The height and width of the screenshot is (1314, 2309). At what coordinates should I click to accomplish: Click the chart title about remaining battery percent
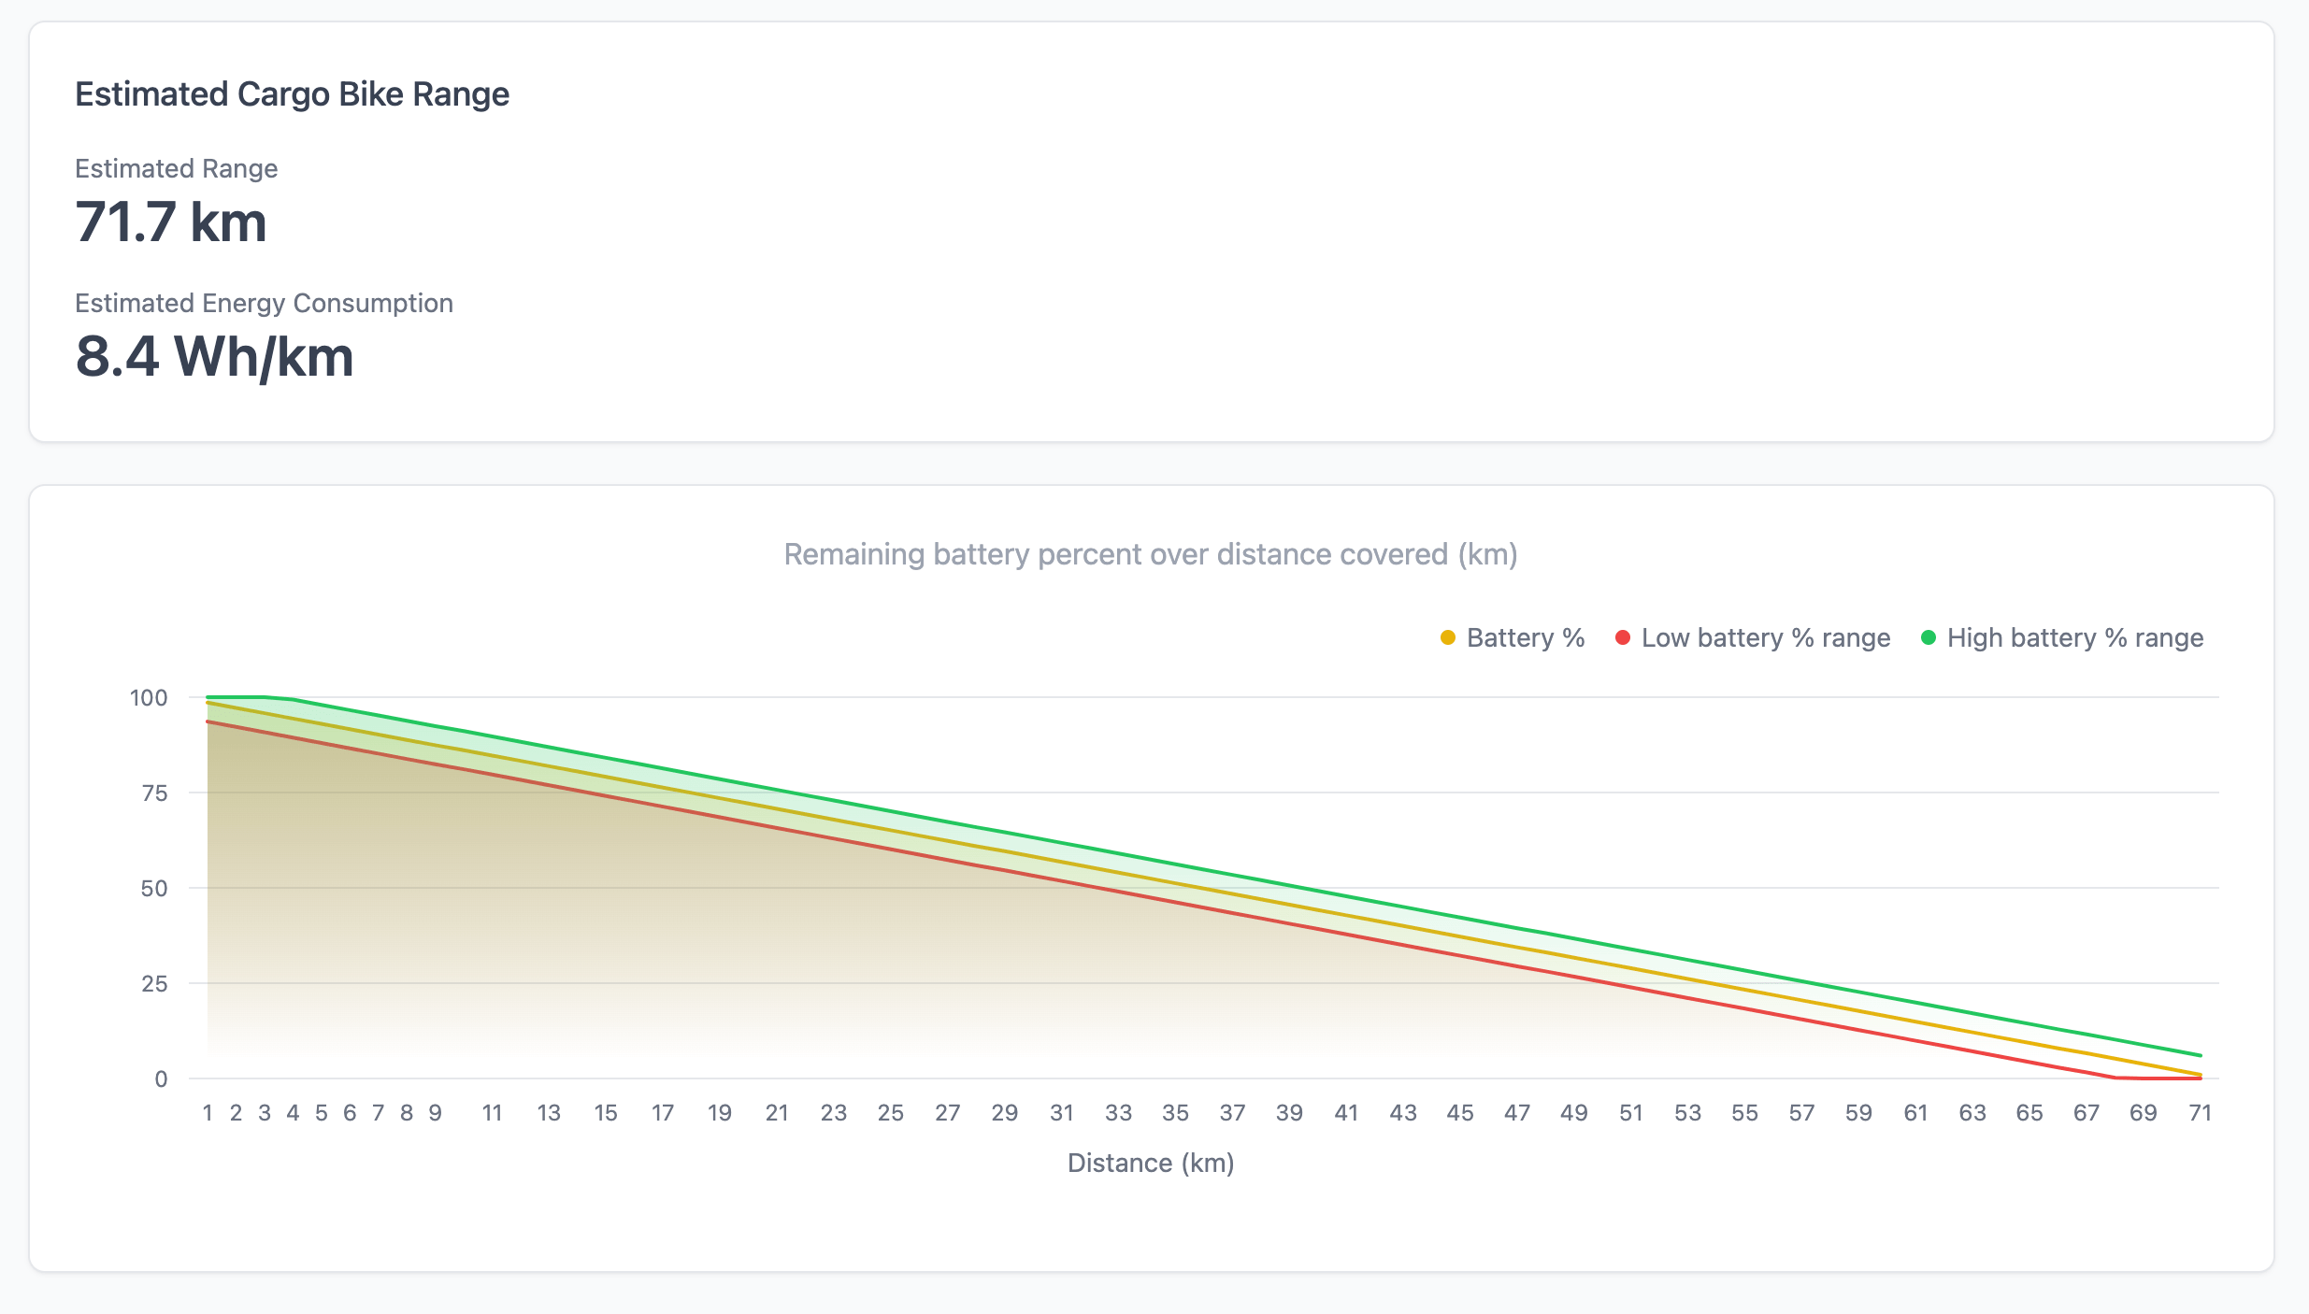(x=1150, y=554)
